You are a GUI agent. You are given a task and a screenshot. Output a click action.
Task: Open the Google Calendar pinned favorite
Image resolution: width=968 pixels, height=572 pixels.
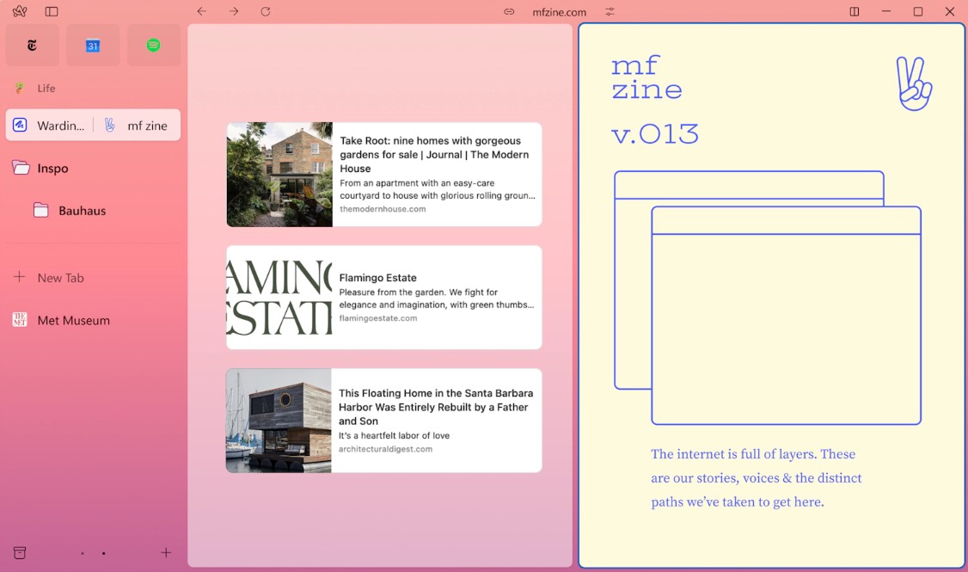click(x=93, y=45)
